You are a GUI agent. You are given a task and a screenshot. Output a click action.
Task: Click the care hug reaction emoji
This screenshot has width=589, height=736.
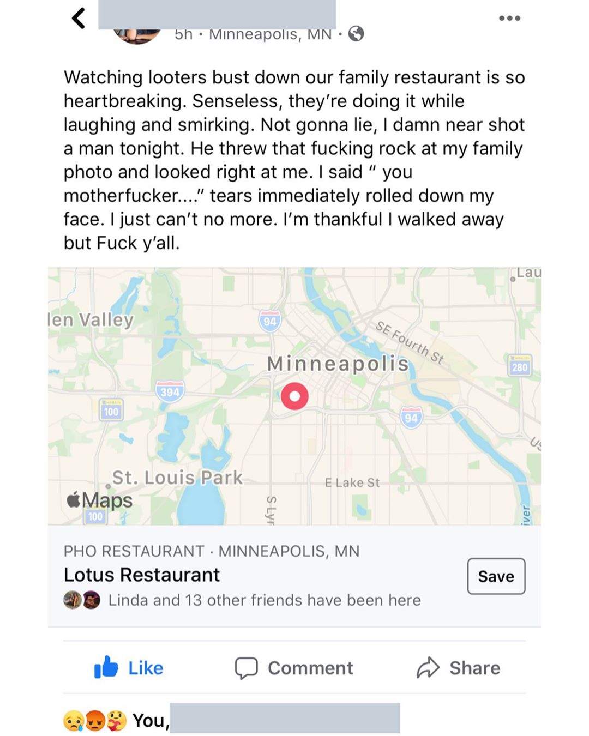tap(116, 721)
